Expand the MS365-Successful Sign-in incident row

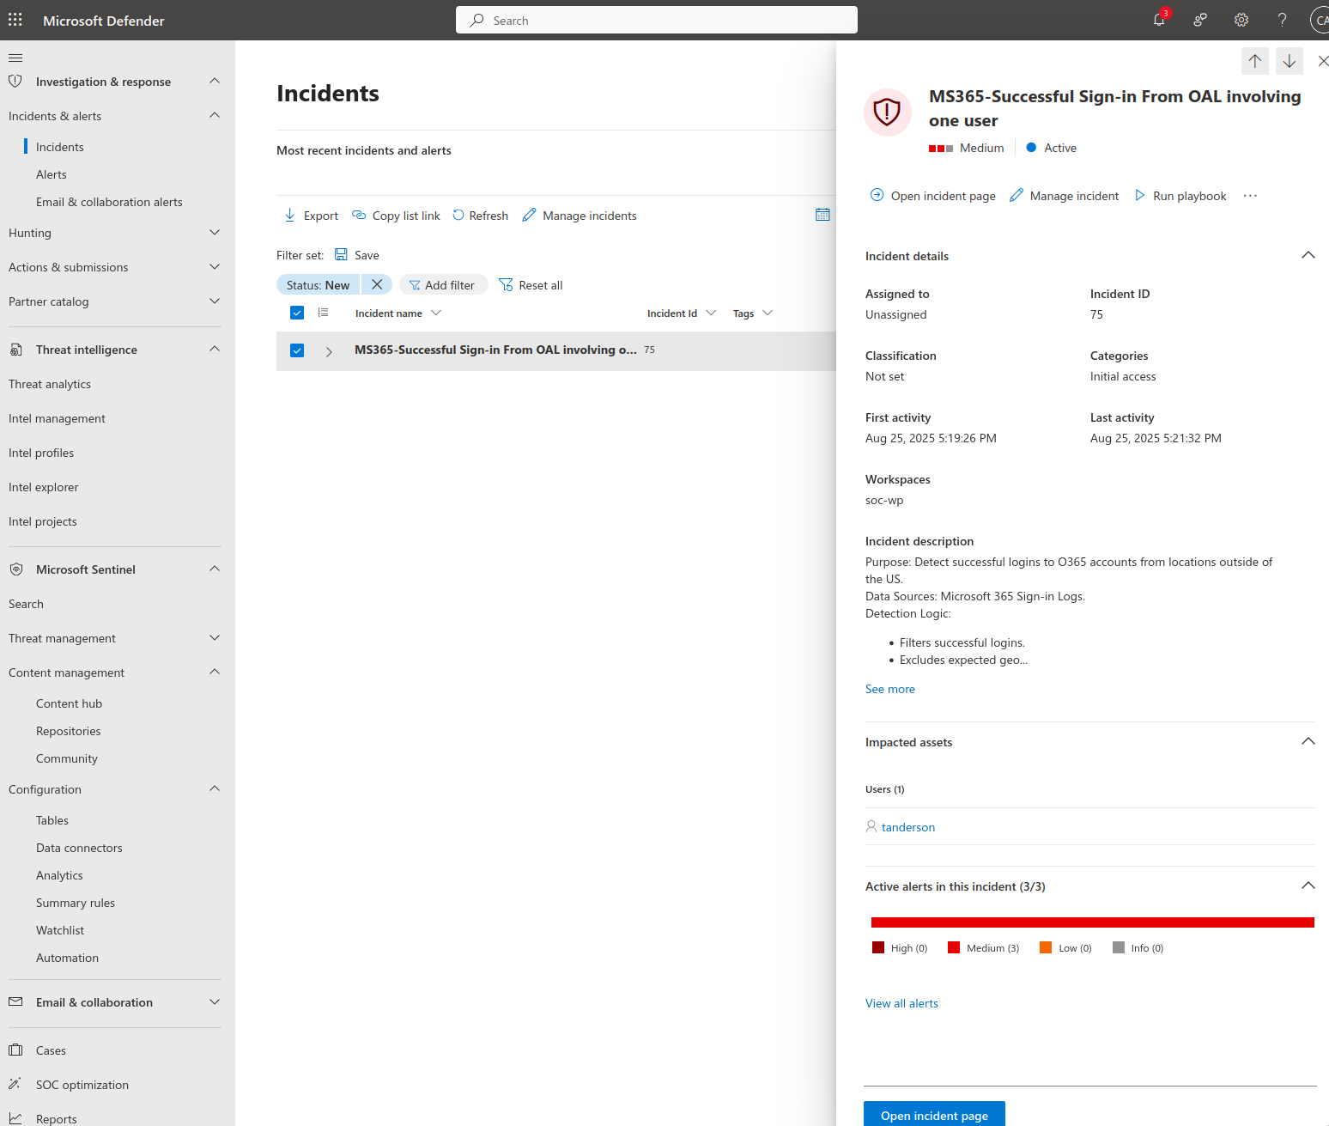point(329,351)
